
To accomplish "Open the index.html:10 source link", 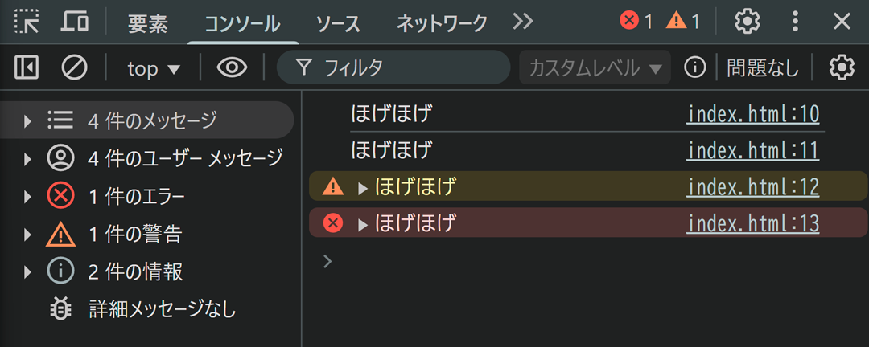I will (x=753, y=115).
